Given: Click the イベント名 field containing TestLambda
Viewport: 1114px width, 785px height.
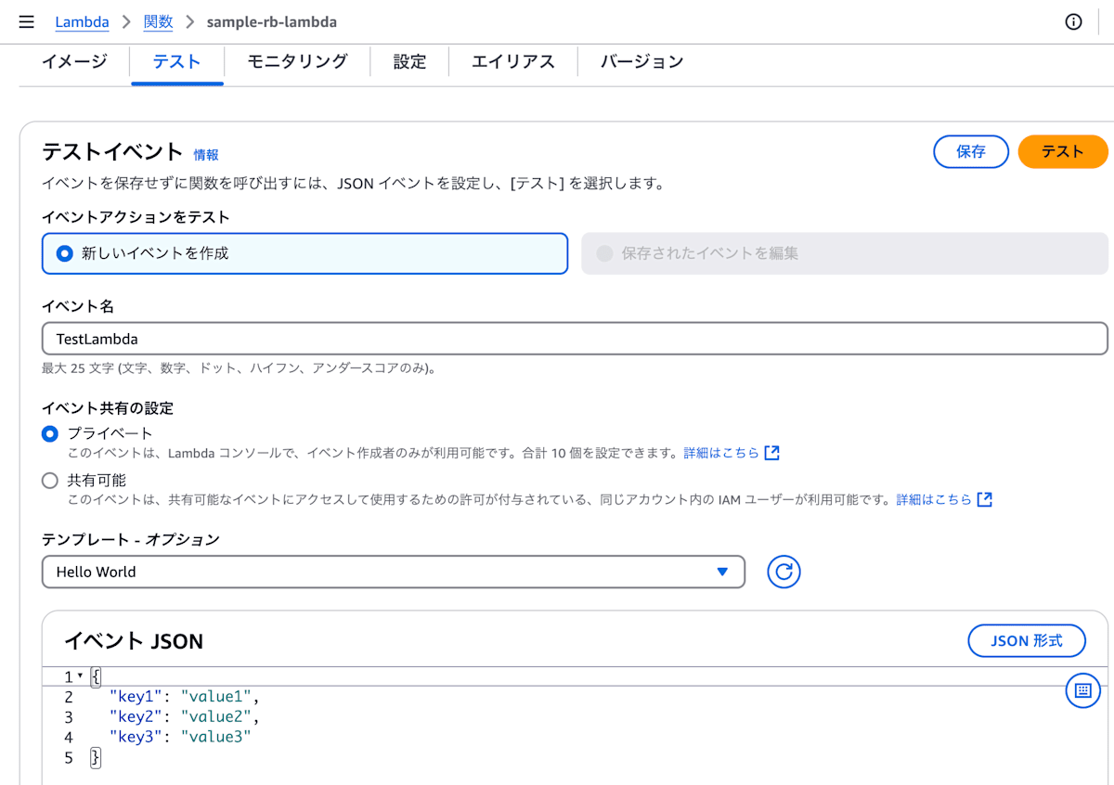Looking at the screenshot, I should [575, 339].
